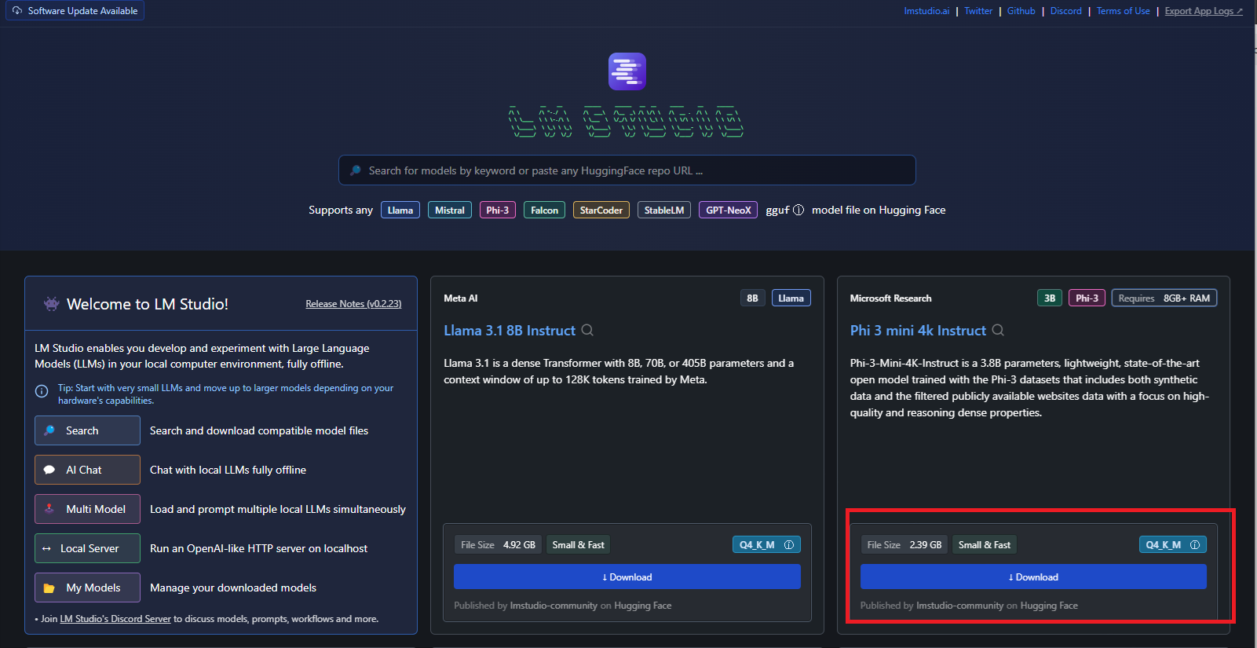Click the Requires 8GB+ RAM badge
This screenshot has width=1257, height=648.
[1164, 298]
